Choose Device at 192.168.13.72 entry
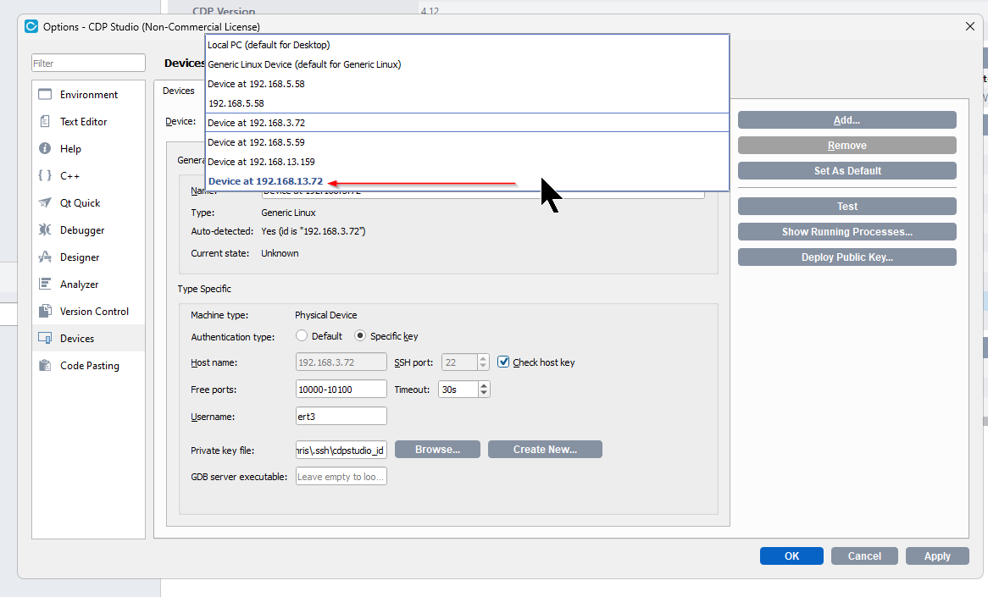This screenshot has height=597, width=988. pyautogui.click(x=467, y=181)
